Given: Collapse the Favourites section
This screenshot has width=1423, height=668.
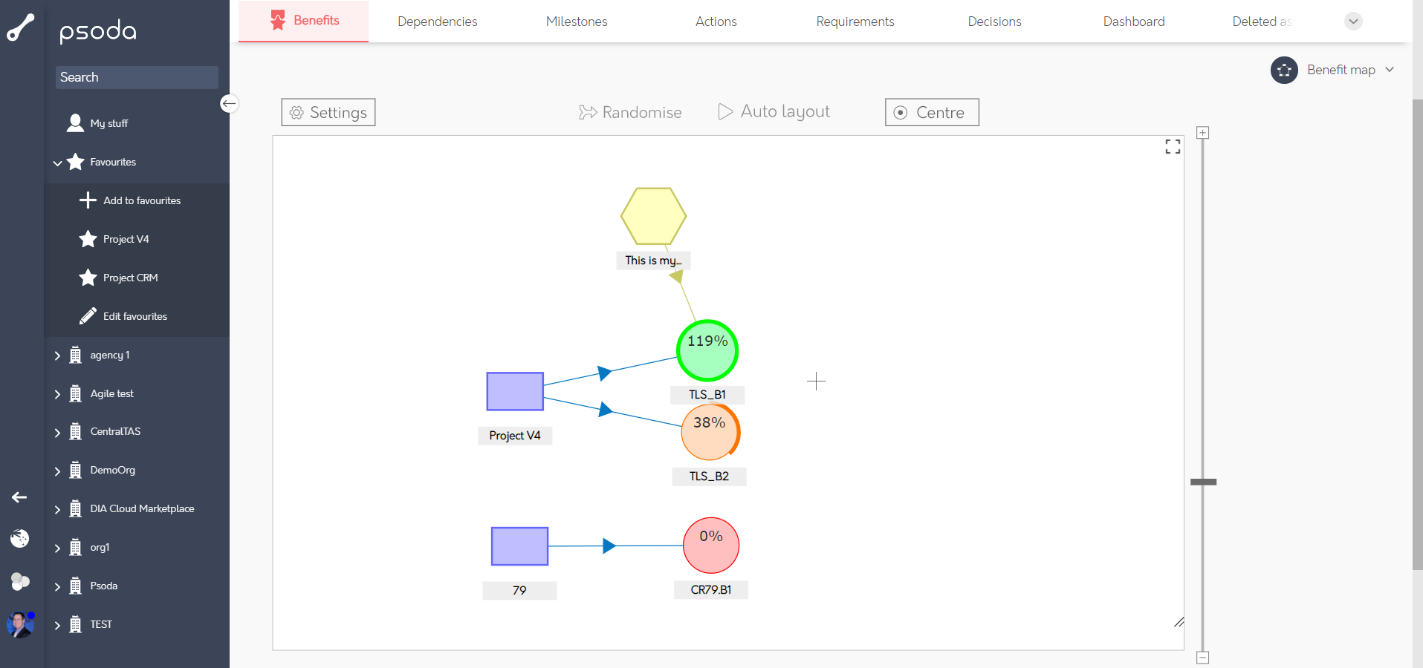Looking at the screenshot, I should point(57,163).
